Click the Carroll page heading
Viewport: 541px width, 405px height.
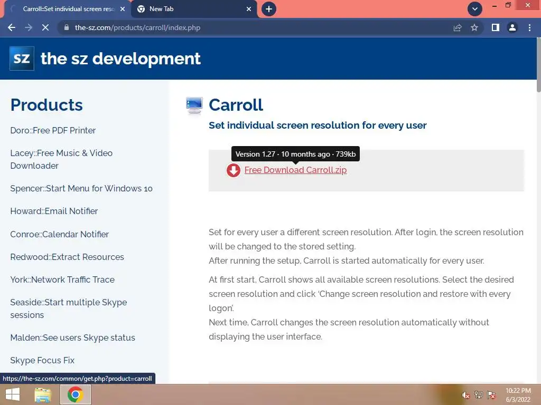[236, 105]
